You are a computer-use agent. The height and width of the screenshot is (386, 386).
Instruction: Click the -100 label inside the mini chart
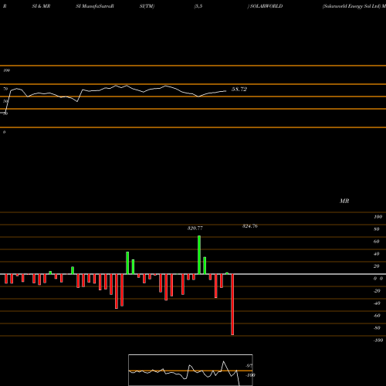250,375
